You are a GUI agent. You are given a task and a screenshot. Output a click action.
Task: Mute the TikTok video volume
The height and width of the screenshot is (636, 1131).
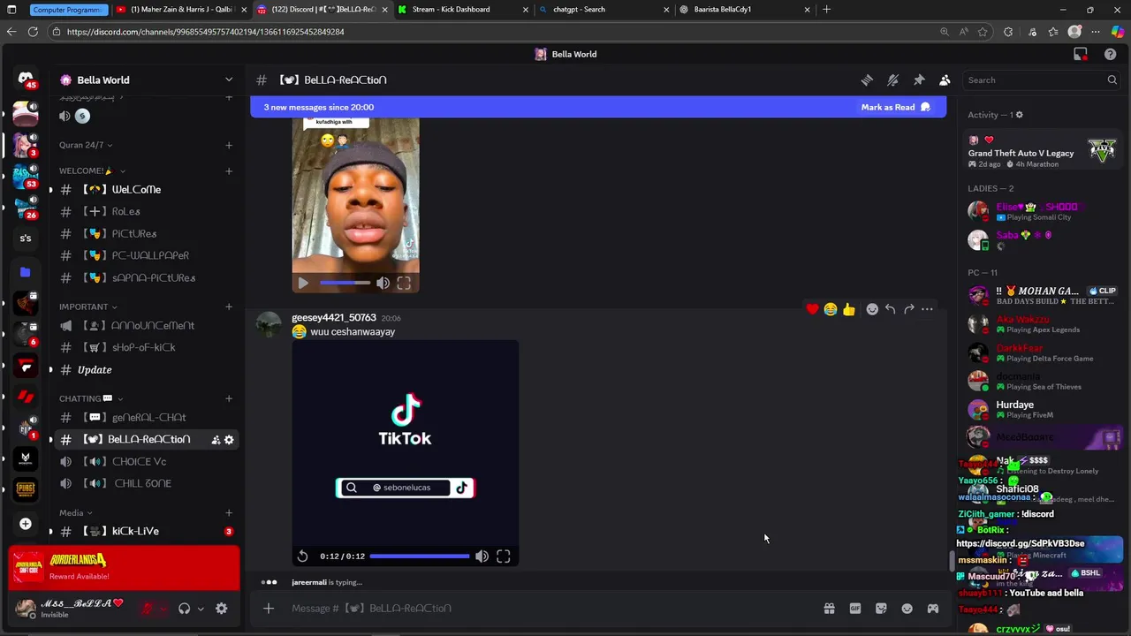[x=482, y=556]
